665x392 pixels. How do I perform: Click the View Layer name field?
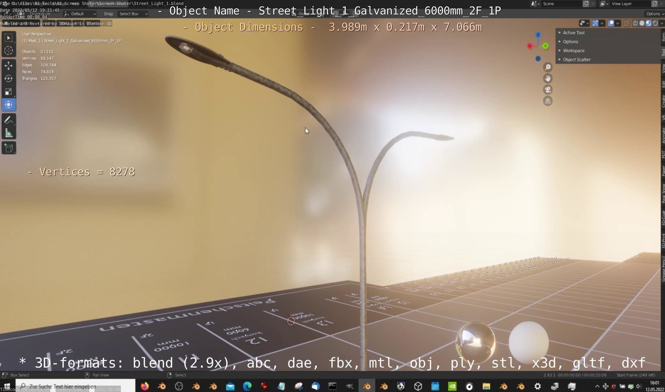click(630, 4)
